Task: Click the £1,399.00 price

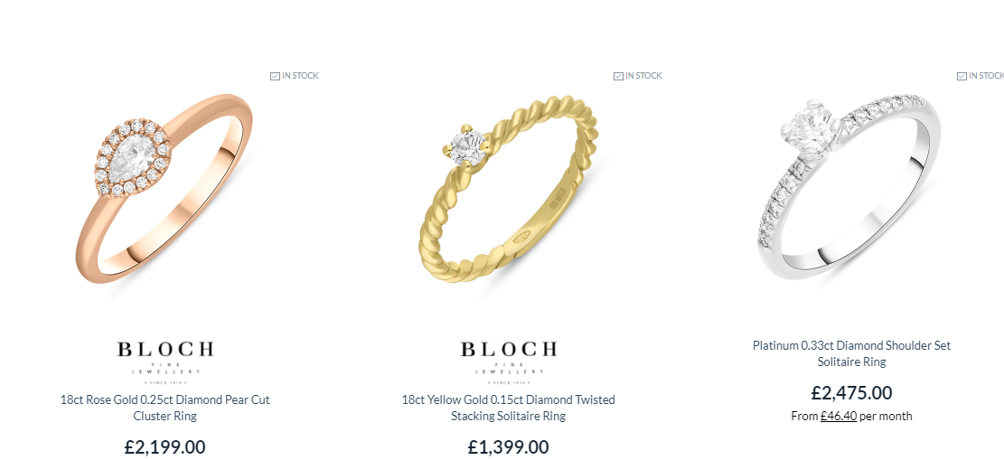Action: tap(509, 446)
